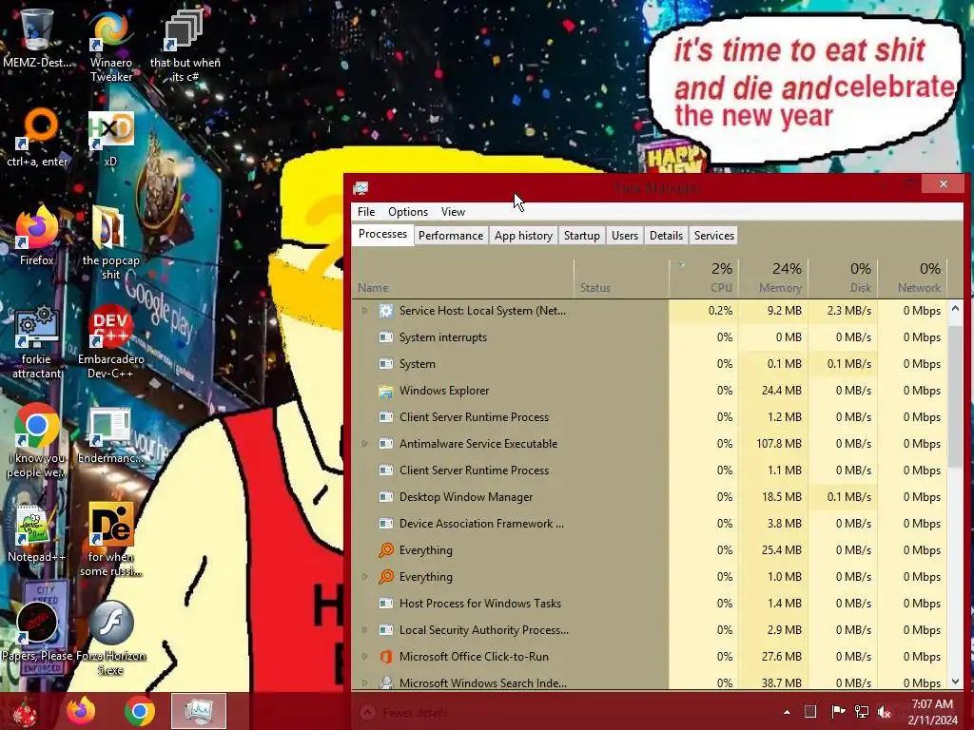This screenshot has height=730, width=974.
Task: Open the Options menu
Action: tap(408, 212)
